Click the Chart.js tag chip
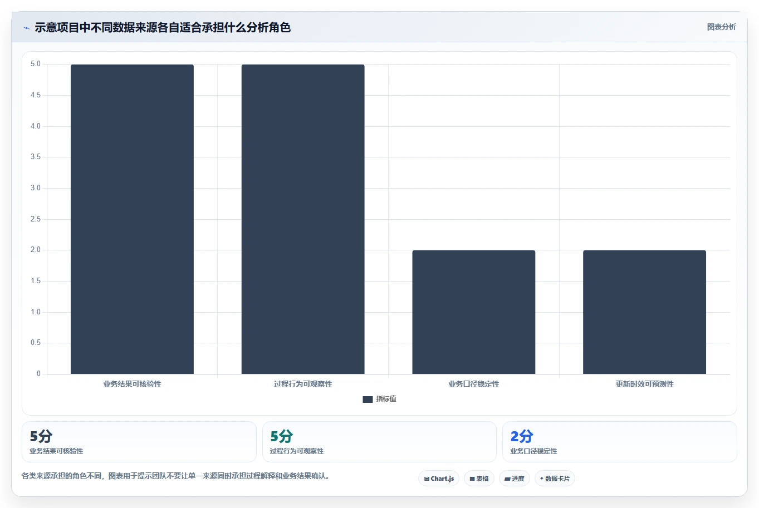The width and height of the screenshot is (759, 508). (x=439, y=479)
